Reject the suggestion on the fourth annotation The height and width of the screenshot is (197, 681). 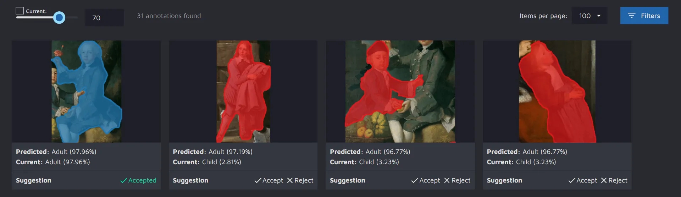614,180
